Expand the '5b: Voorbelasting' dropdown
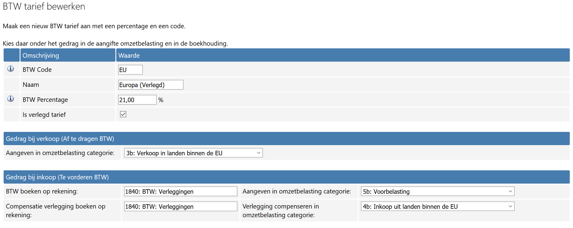Image resolution: width=573 pixels, height=228 pixels. click(438, 191)
